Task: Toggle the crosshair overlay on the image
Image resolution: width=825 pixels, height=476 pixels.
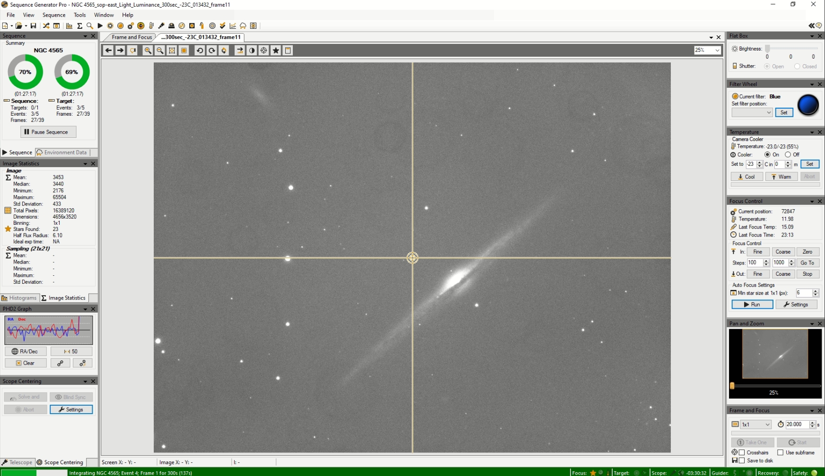Action: click(263, 51)
